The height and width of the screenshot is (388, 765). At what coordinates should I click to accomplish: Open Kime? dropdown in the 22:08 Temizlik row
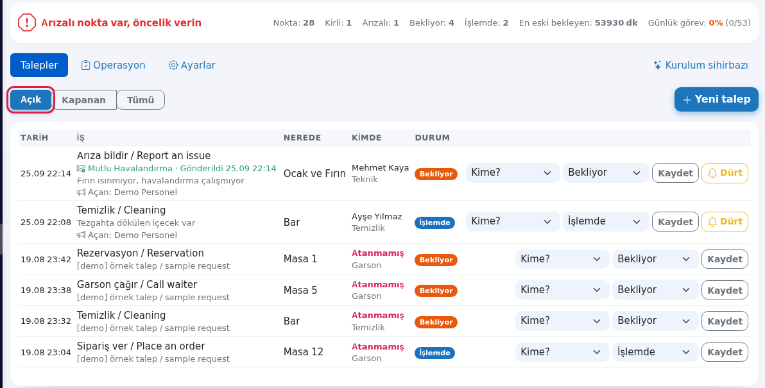pos(512,221)
